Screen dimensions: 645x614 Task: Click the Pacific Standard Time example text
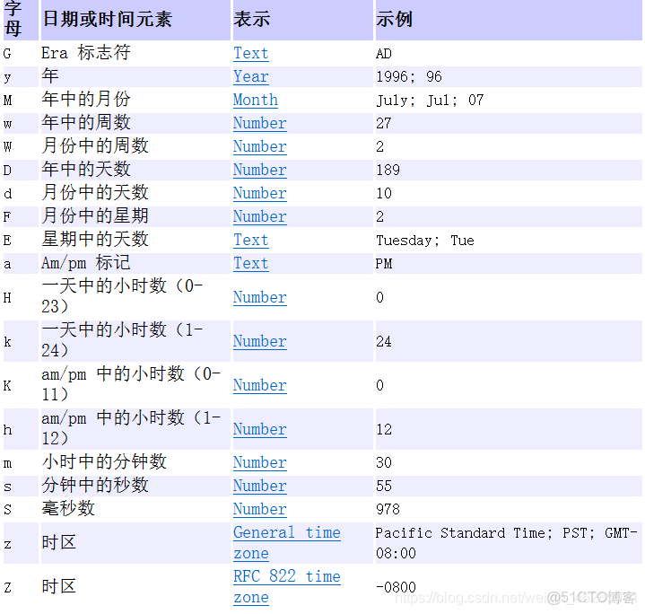point(506,543)
